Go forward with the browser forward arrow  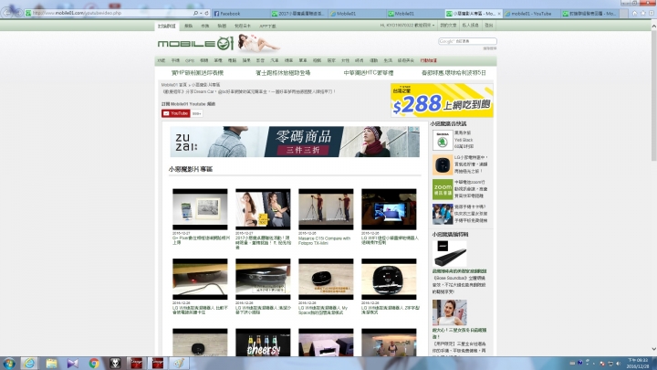click(18, 13)
